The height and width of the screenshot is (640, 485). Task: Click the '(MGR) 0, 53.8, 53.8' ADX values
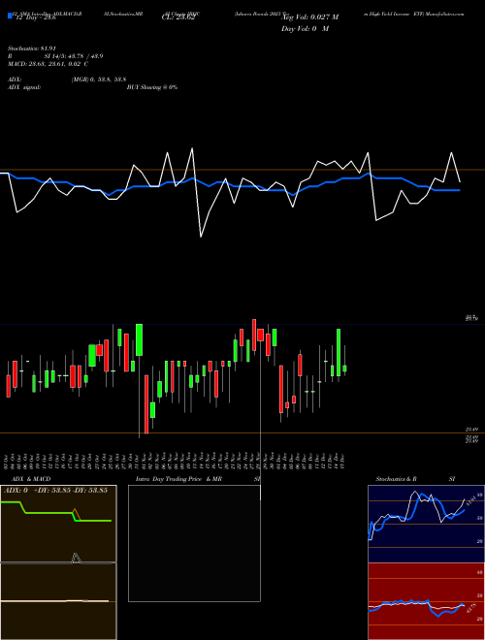[99, 80]
